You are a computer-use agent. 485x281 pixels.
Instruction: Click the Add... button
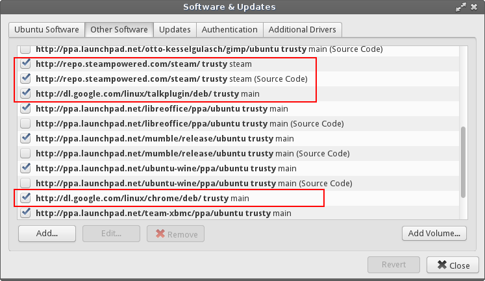(x=47, y=234)
